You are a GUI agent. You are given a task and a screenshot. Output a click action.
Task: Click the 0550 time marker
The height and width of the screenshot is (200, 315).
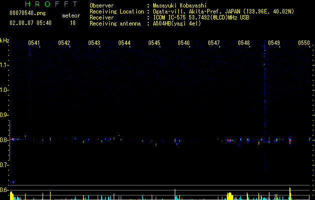[304, 43]
